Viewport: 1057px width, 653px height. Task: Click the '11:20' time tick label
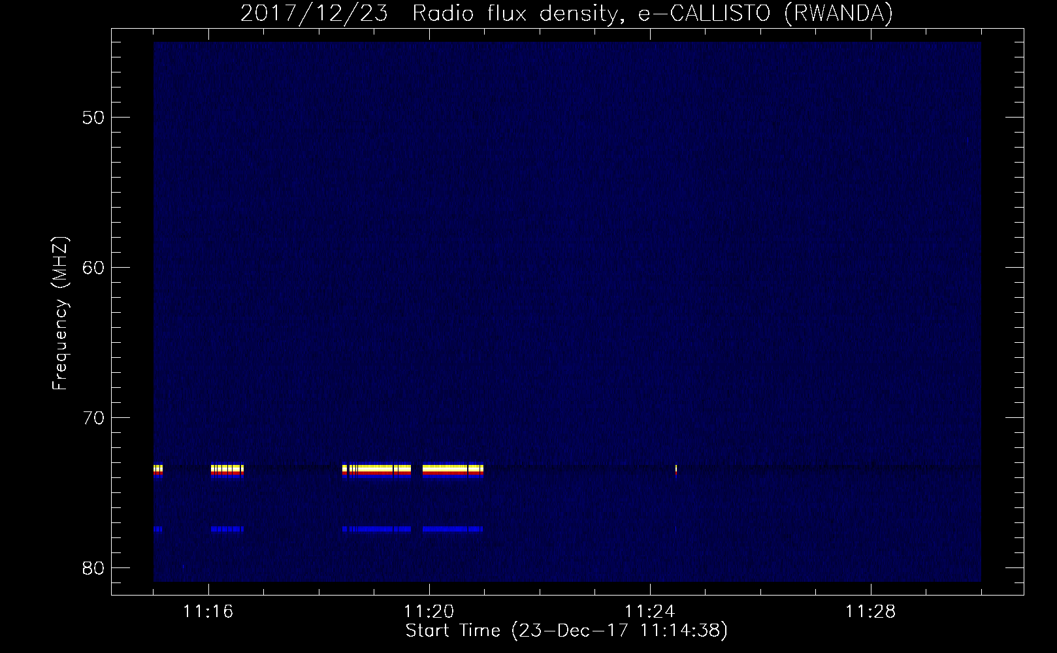point(429,612)
